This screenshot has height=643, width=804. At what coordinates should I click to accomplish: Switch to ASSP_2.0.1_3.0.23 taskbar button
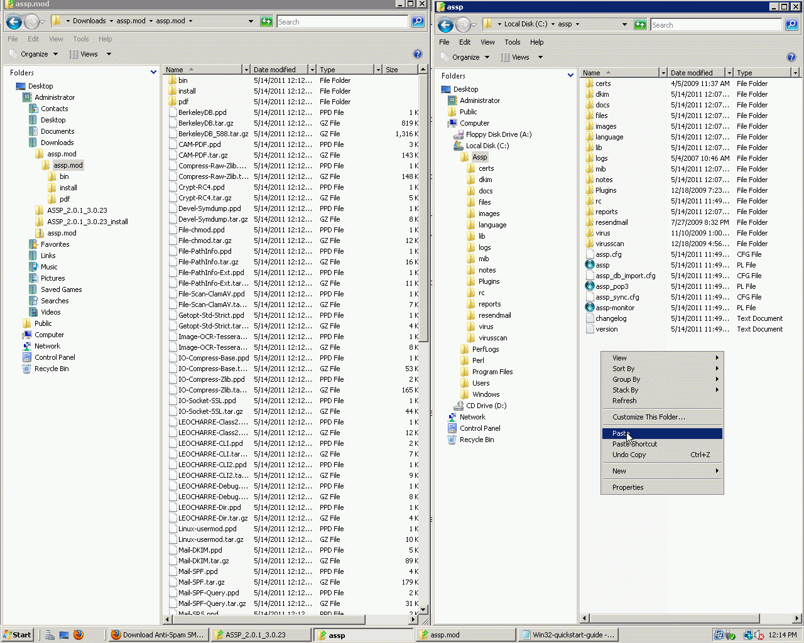[x=261, y=635]
